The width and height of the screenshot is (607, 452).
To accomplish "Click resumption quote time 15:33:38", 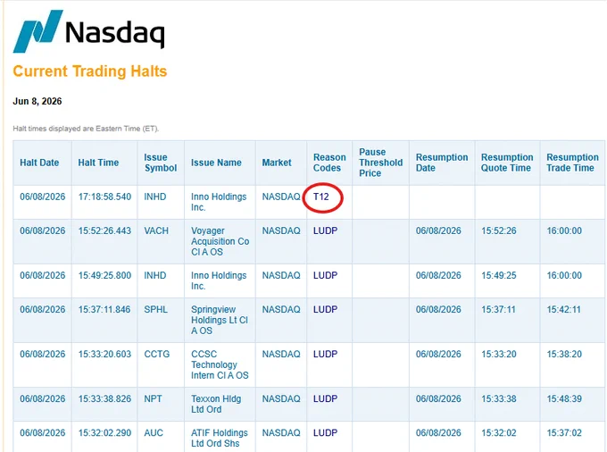I will (499, 399).
